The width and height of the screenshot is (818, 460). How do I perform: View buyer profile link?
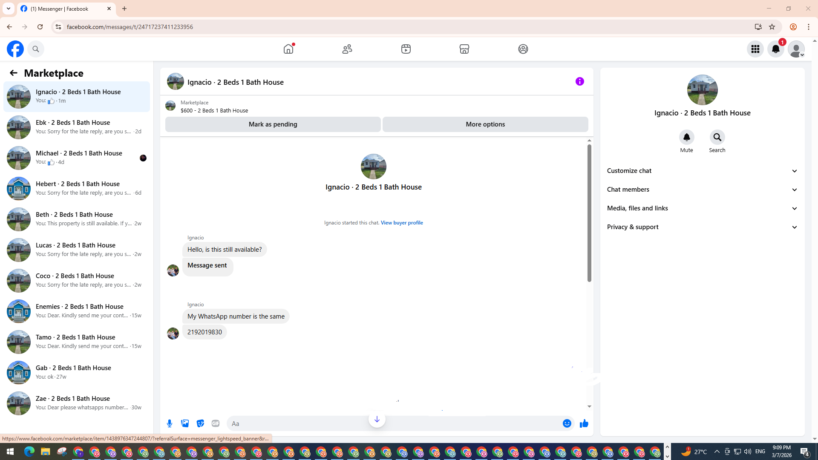[402, 223]
